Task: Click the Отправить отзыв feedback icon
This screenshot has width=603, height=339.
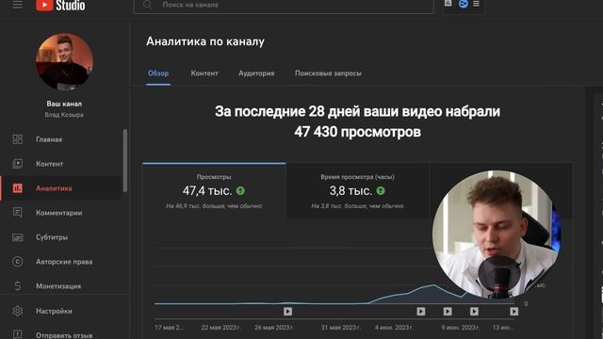Action: [x=17, y=335]
